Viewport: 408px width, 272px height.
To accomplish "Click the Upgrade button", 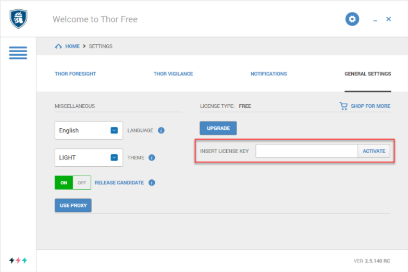I will (x=218, y=128).
